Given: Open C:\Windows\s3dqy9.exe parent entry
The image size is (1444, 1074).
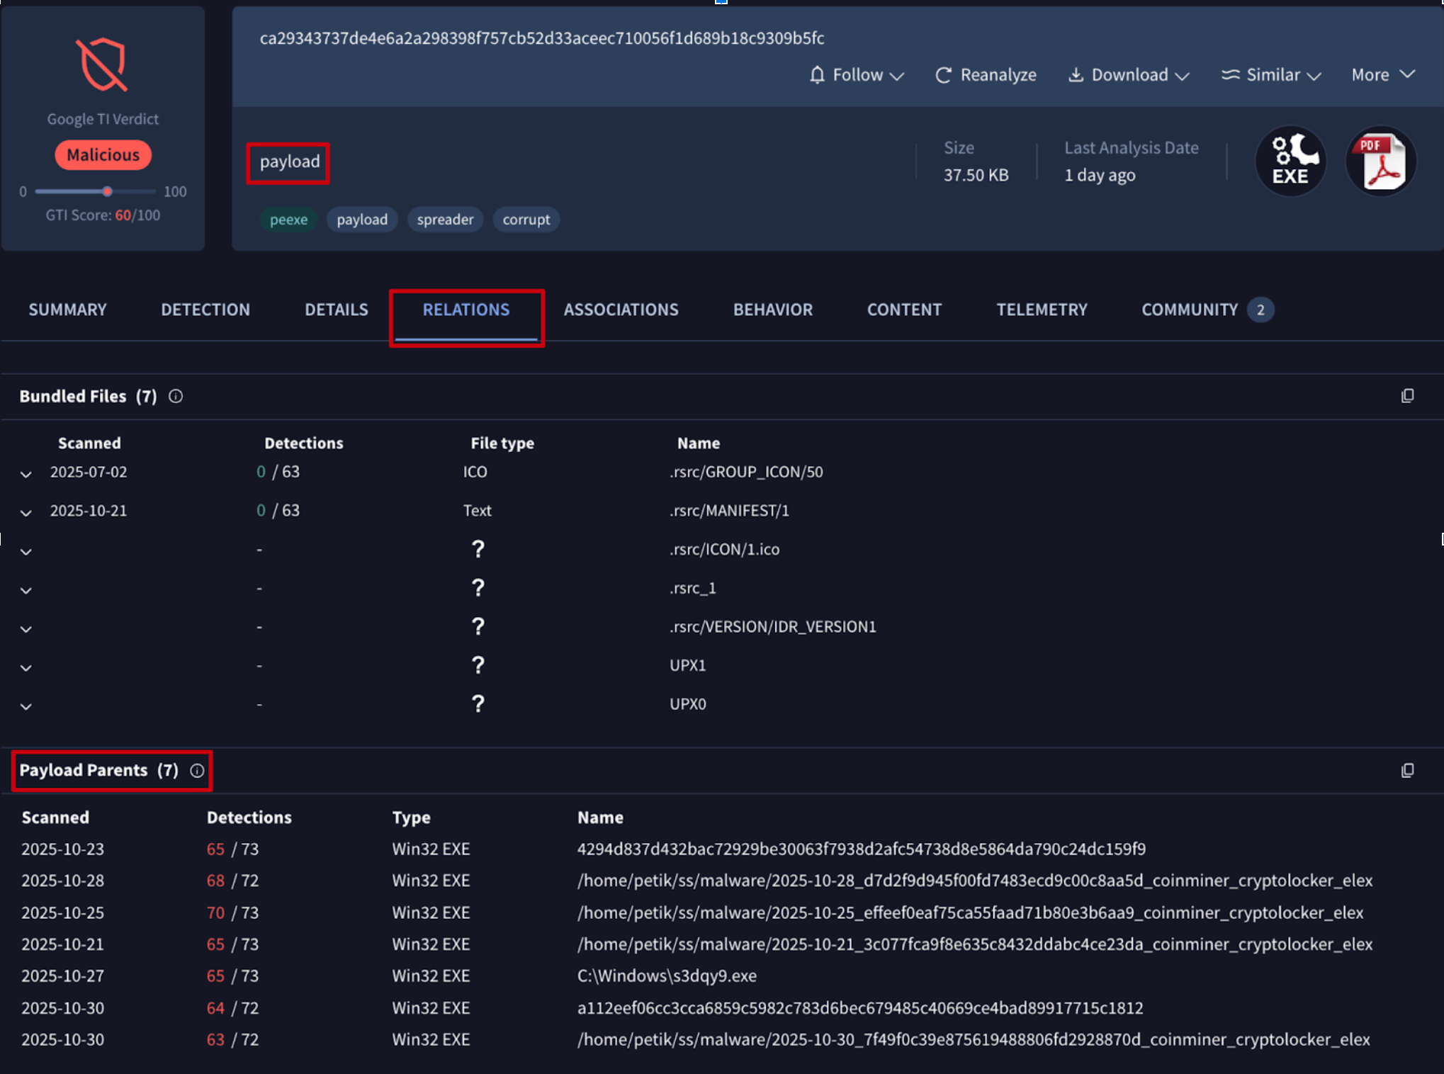Looking at the screenshot, I should pos(666,976).
